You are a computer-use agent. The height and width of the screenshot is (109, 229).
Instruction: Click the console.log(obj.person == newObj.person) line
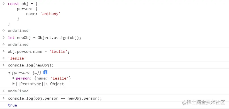pyautogui.click(x=55, y=98)
